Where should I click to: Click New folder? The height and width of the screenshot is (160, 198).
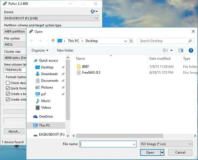(65, 50)
